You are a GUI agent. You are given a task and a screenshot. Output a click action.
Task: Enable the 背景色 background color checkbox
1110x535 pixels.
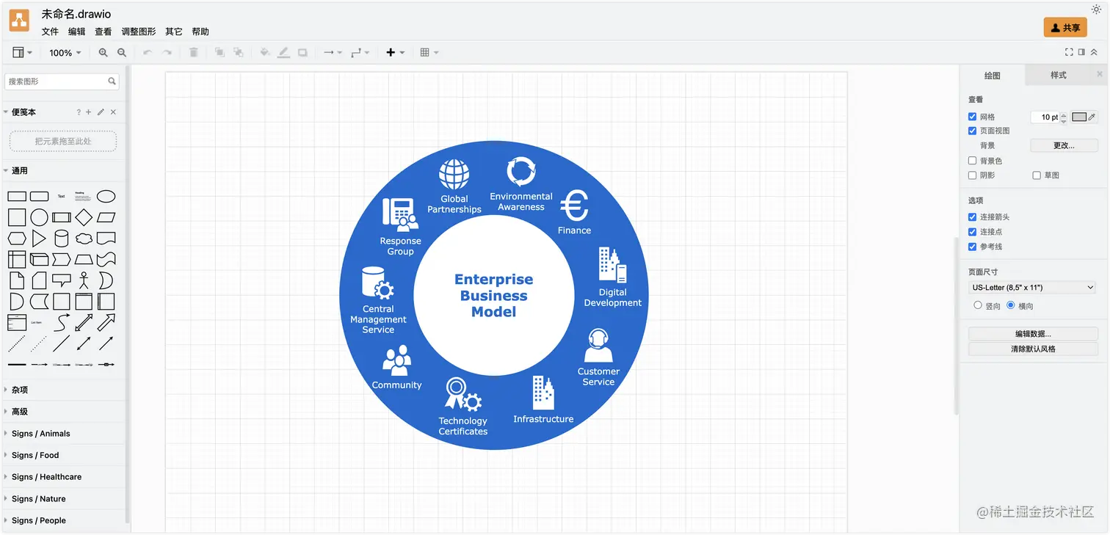click(972, 161)
